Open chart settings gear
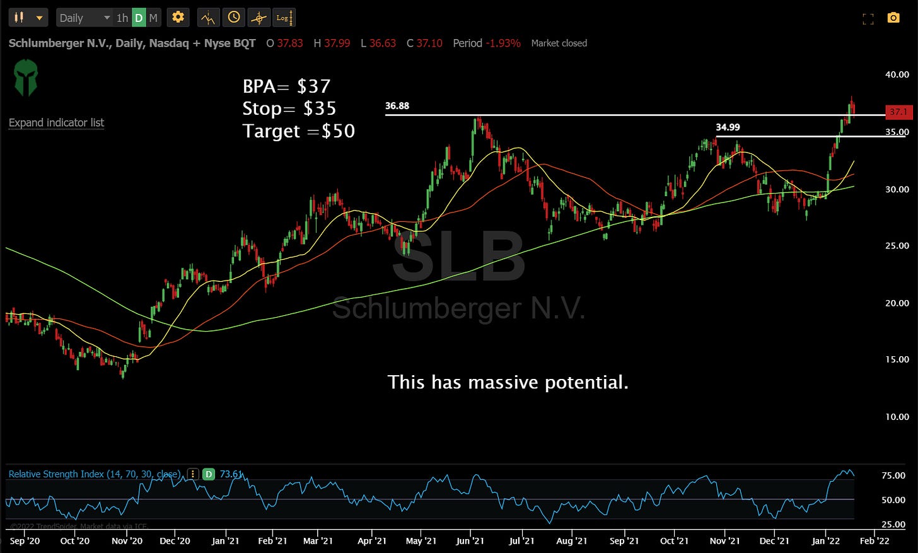The image size is (918, 553). point(178,18)
